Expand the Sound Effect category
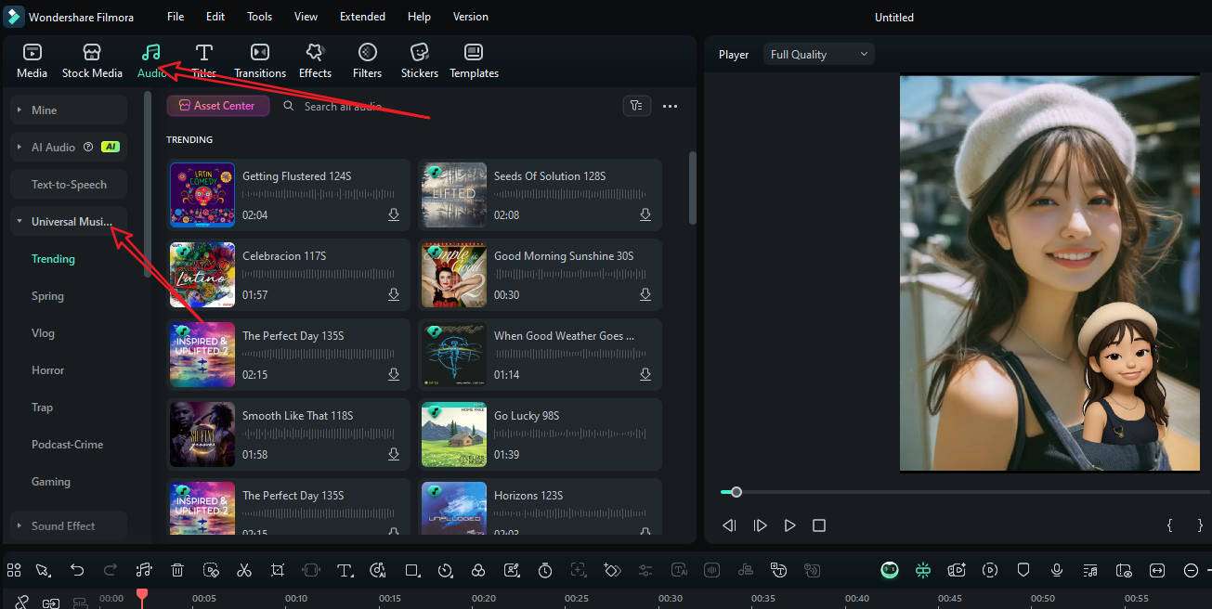 pos(69,525)
